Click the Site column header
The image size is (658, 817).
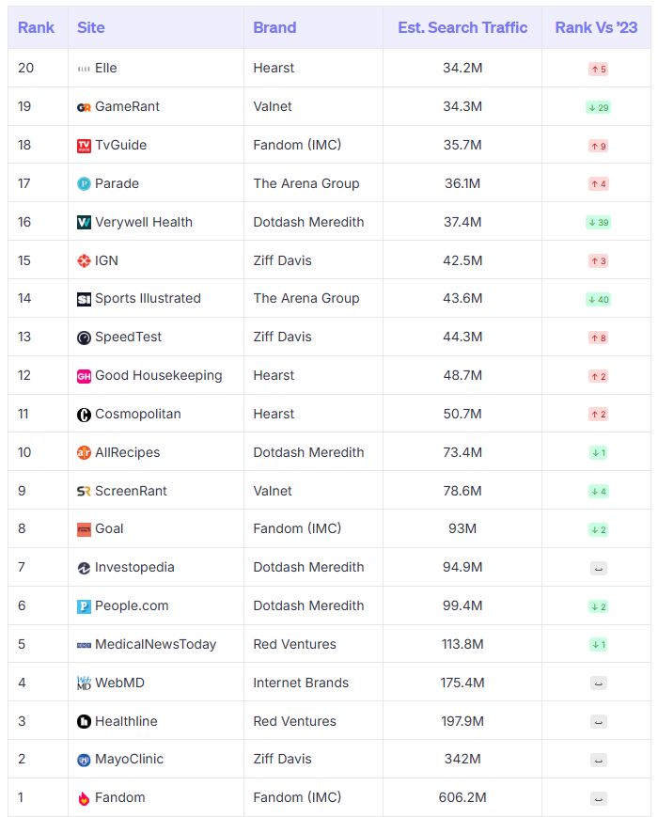click(91, 27)
